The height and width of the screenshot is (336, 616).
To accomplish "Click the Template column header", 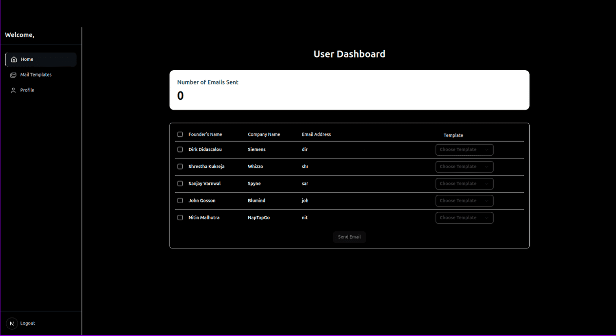I will pos(453,135).
